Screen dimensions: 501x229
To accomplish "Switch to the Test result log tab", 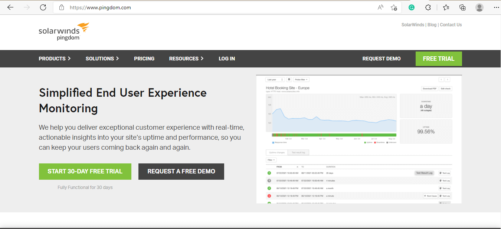I will [x=298, y=152].
